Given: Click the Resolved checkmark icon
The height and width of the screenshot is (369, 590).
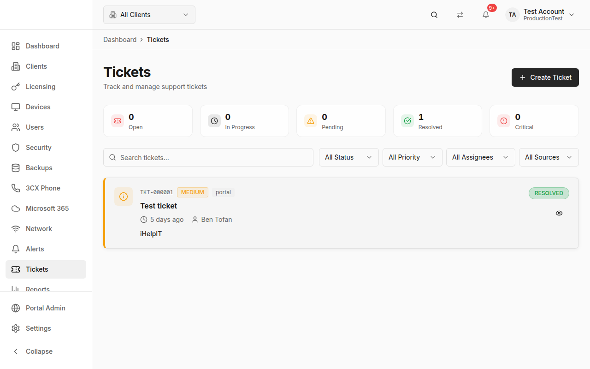Looking at the screenshot, I should [x=407, y=121].
